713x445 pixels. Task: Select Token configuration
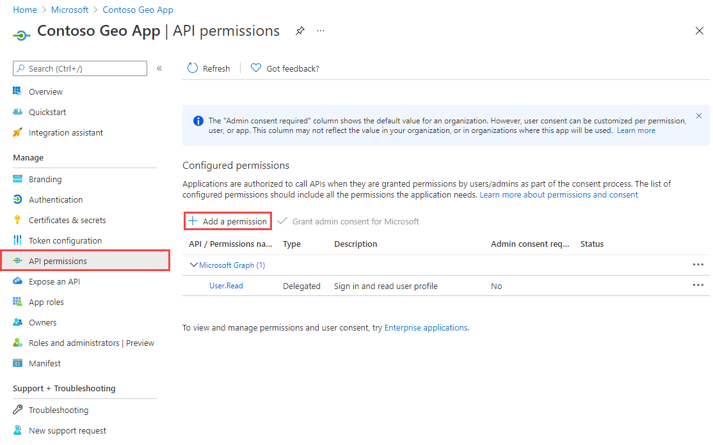(x=63, y=240)
